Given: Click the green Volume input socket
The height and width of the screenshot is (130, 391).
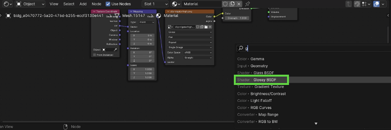Looking at the screenshot, I should tap(268, 12).
